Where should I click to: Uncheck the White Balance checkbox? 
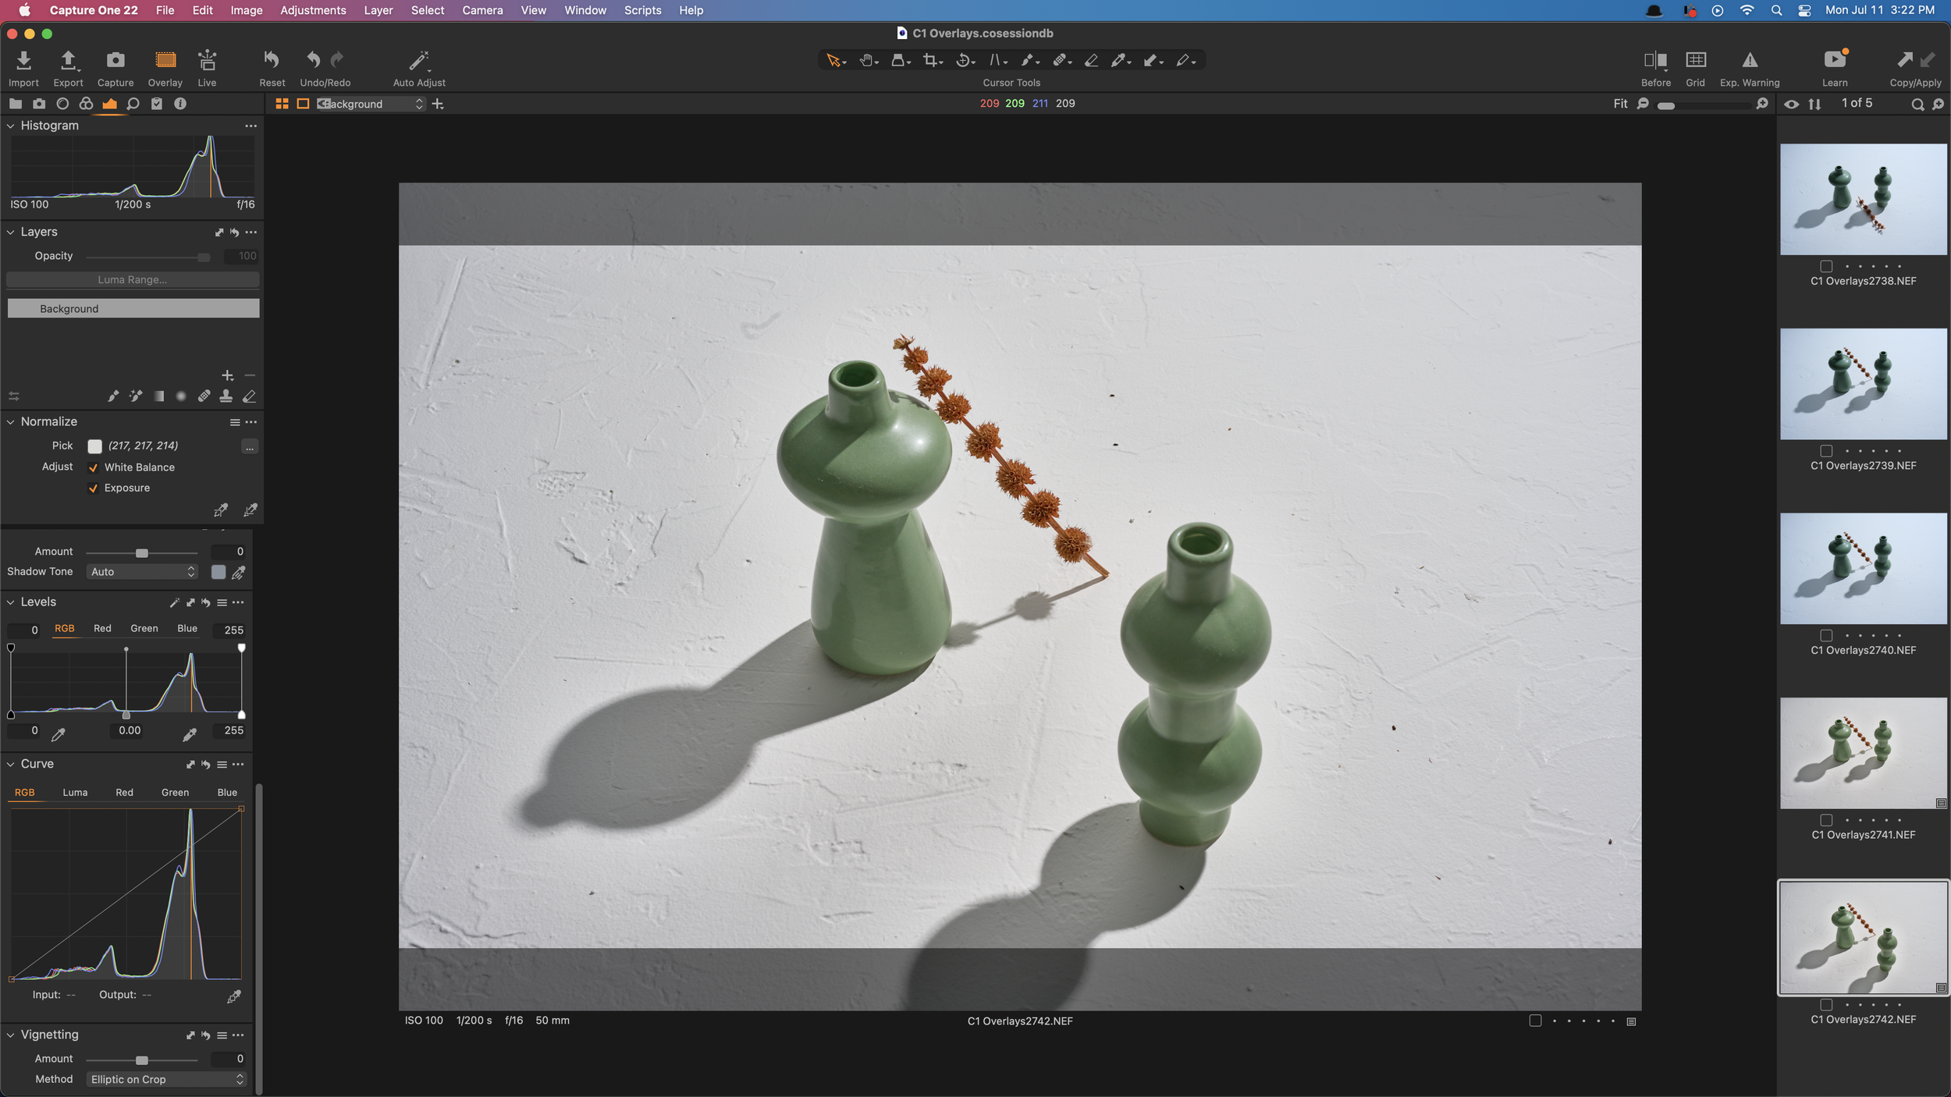coord(94,467)
